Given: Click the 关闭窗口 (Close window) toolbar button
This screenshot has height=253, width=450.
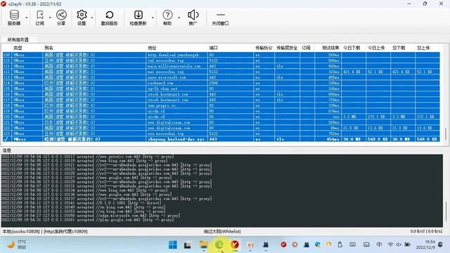Looking at the screenshot, I should (220, 18).
